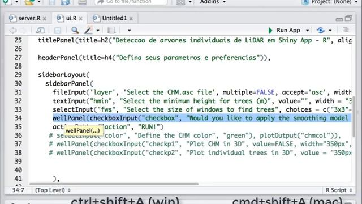
Task: Click the Go to file/function field
Action: tap(131, 2)
